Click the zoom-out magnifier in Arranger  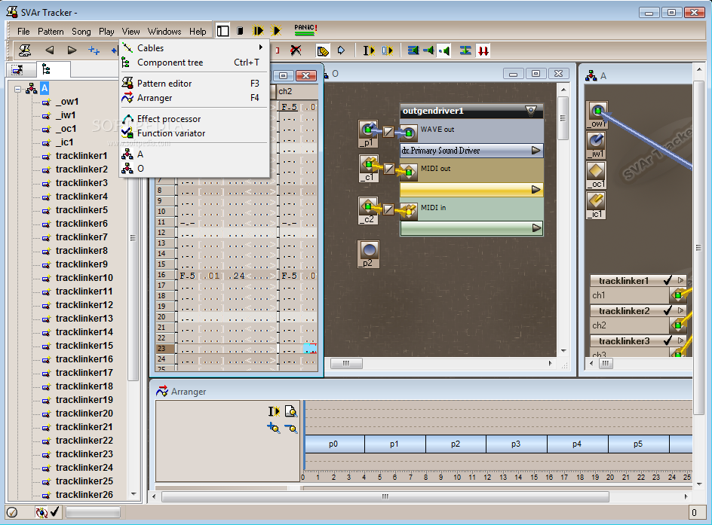pyautogui.click(x=291, y=428)
